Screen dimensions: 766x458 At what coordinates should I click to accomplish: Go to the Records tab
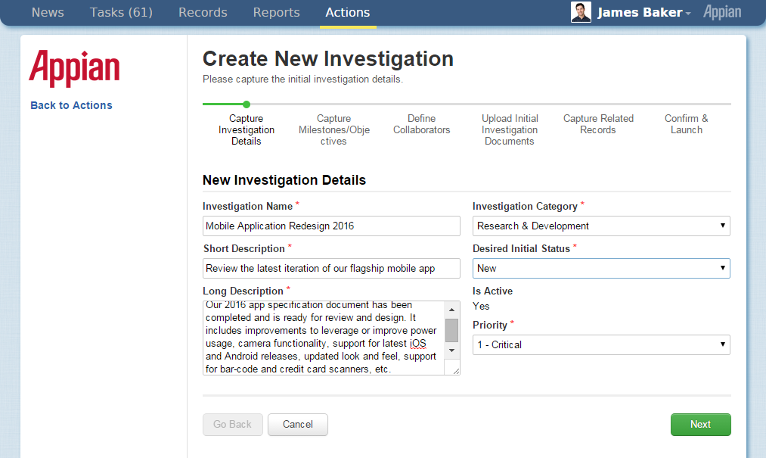tap(203, 13)
